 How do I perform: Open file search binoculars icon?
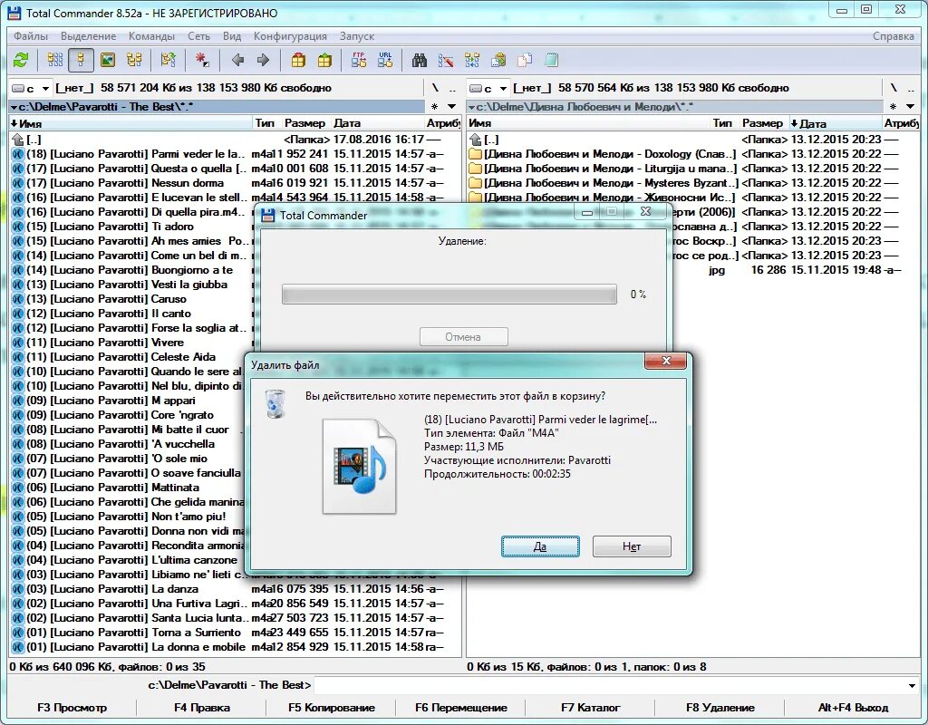[420, 60]
